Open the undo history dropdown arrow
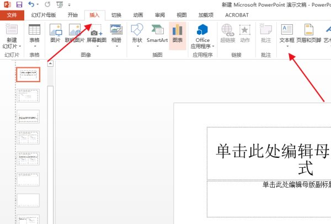Image resolution: width=331 pixels, height=224 pixels. [38, 4]
